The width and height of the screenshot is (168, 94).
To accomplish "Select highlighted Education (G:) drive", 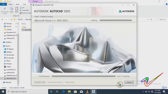I will tap(11, 78).
